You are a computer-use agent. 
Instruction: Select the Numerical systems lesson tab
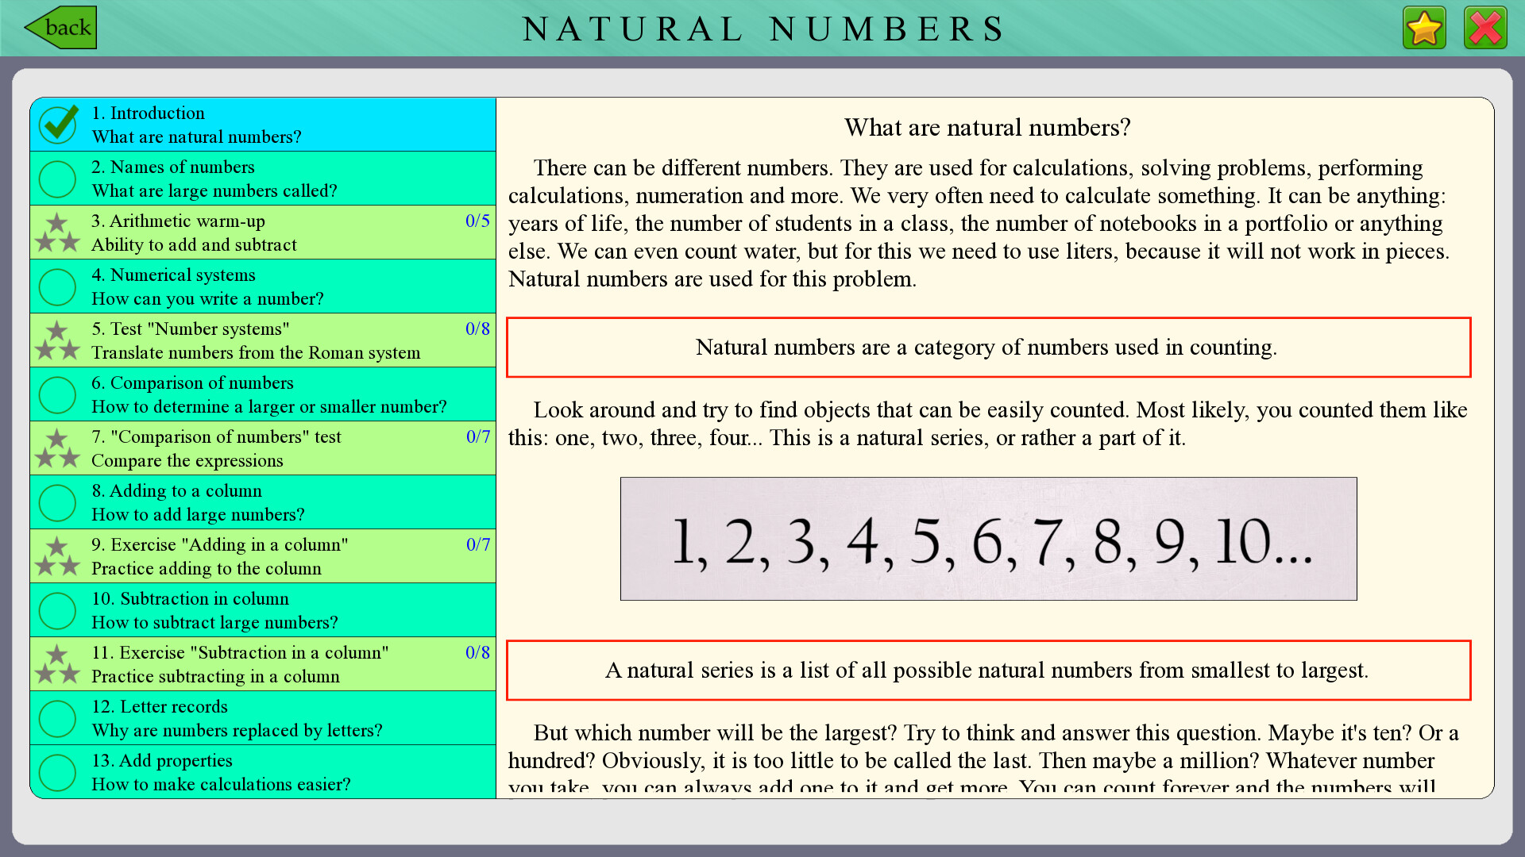click(266, 288)
